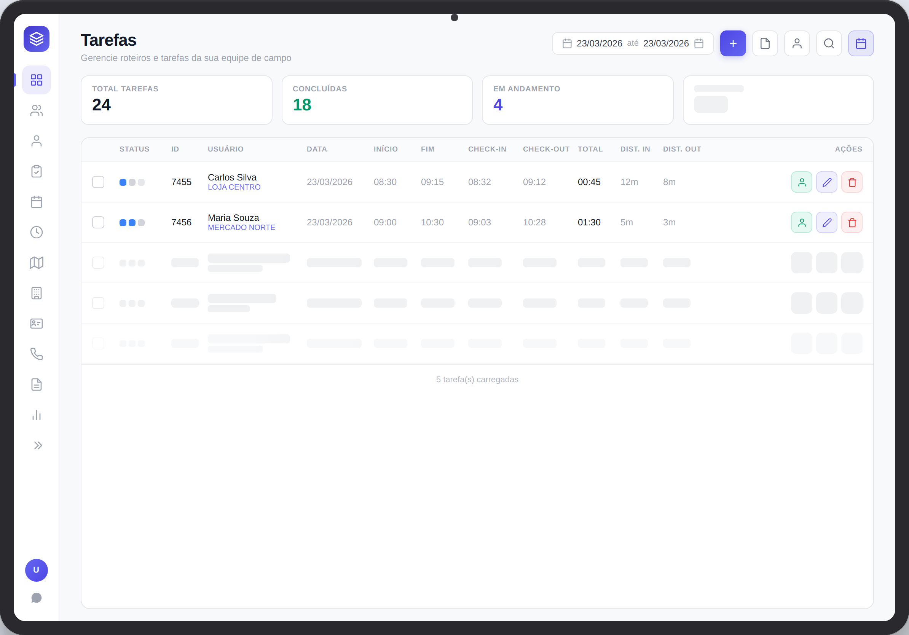Open the grid dashboard item in sidebar
The height and width of the screenshot is (635, 909).
(37, 80)
